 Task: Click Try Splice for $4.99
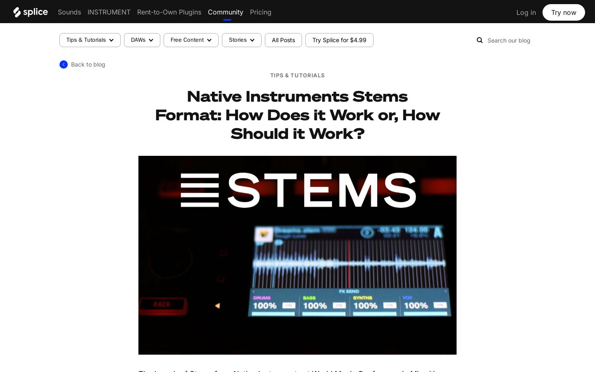(339, 40)
